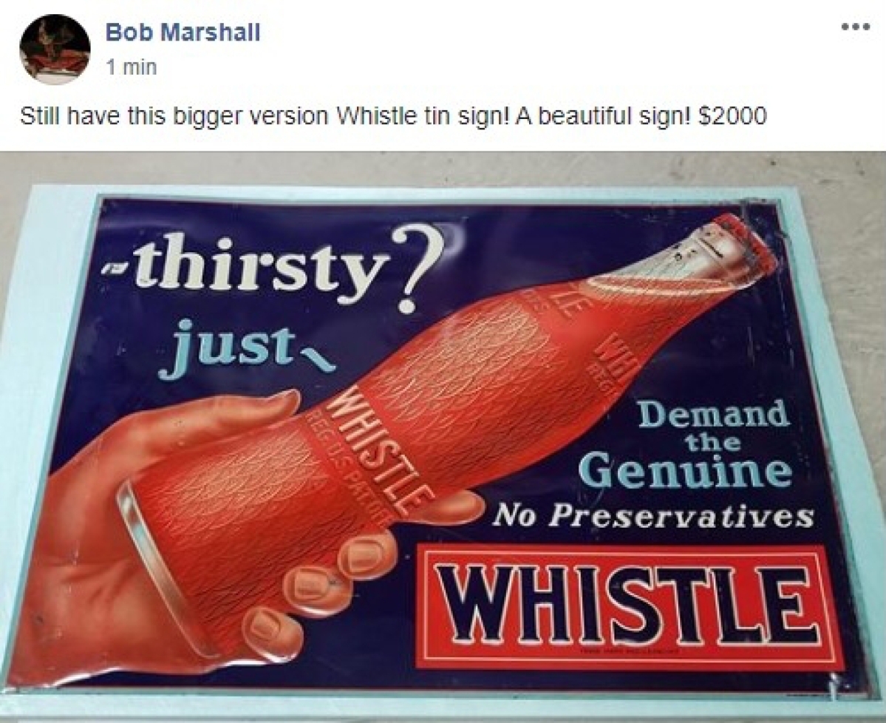Click the large white question mark on sign
Viewport: 886px width, 723px height.
(418, 268)
